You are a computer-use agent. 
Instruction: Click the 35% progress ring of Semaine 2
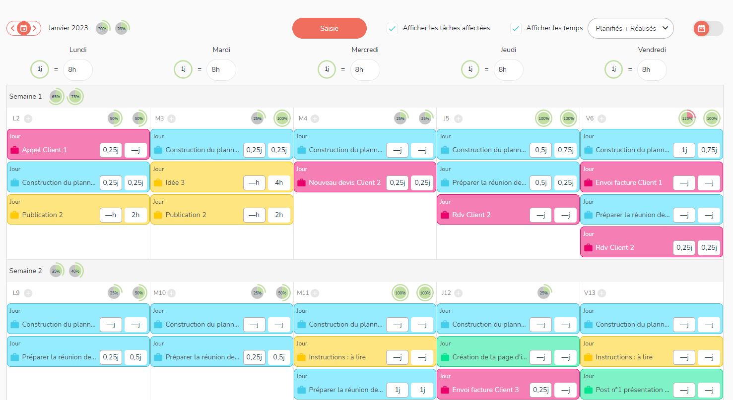tap(56, 271)
